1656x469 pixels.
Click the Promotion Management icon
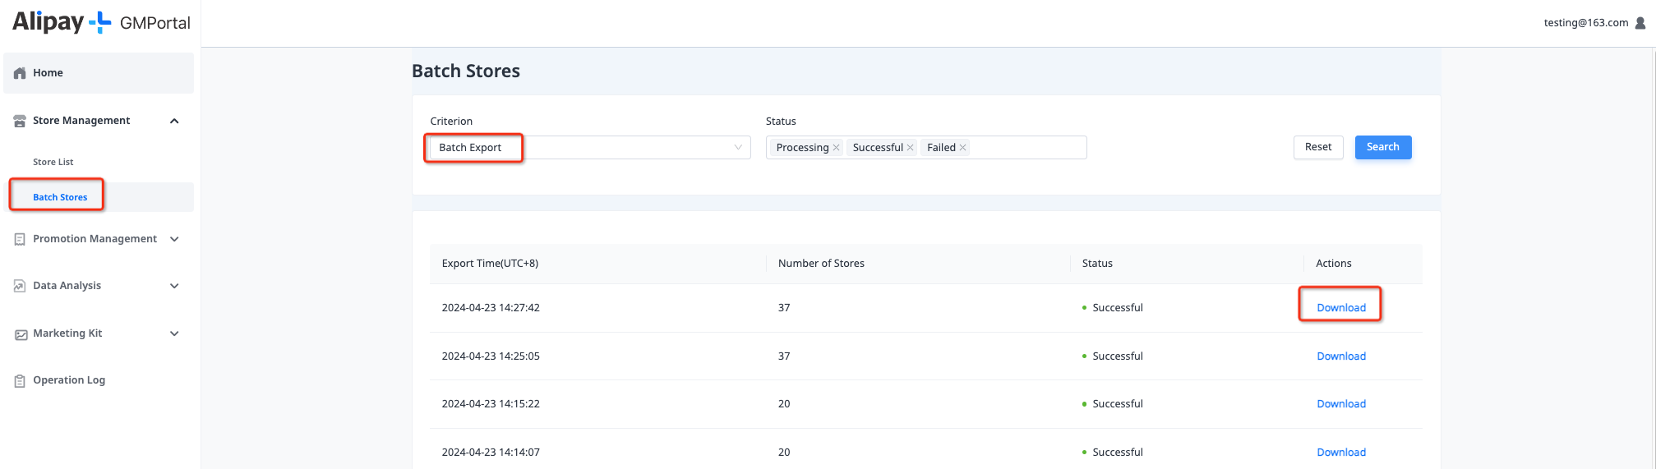pos(20,239)
